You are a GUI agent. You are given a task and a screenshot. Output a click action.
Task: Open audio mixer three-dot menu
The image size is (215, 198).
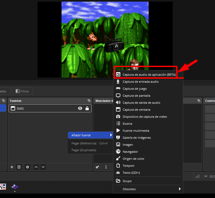106,167
